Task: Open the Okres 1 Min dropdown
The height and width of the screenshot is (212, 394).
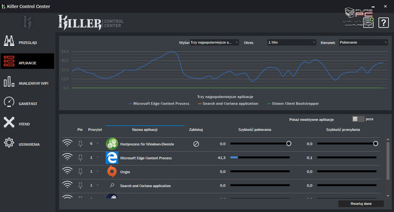Action: tap(292, 42)
